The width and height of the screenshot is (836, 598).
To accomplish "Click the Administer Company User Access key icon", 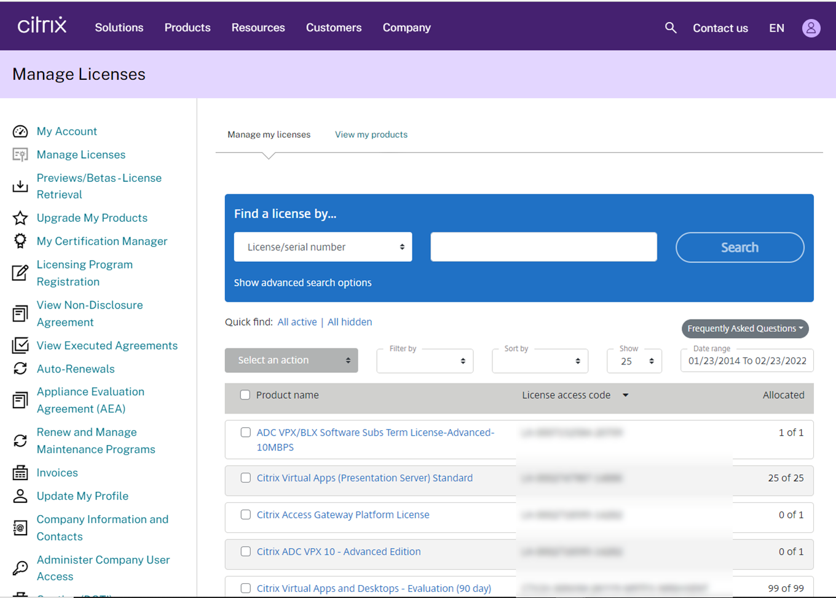I will click(x=20, y=568).
